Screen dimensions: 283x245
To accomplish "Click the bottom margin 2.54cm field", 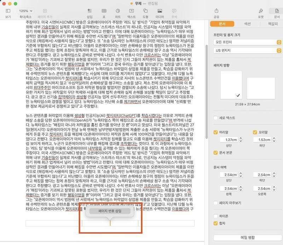I will pyautogui.click(x=262, y=175).
